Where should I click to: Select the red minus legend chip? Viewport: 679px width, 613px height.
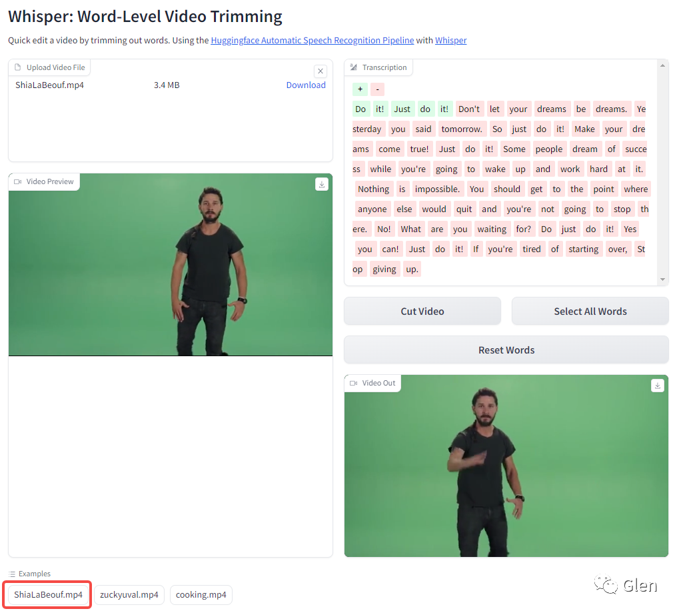click(x=378, y=89)
